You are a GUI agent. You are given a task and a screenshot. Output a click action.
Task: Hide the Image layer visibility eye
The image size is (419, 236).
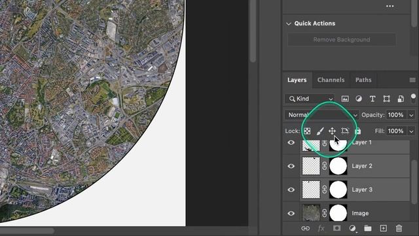pyautogui.click(x=291, y=213)
